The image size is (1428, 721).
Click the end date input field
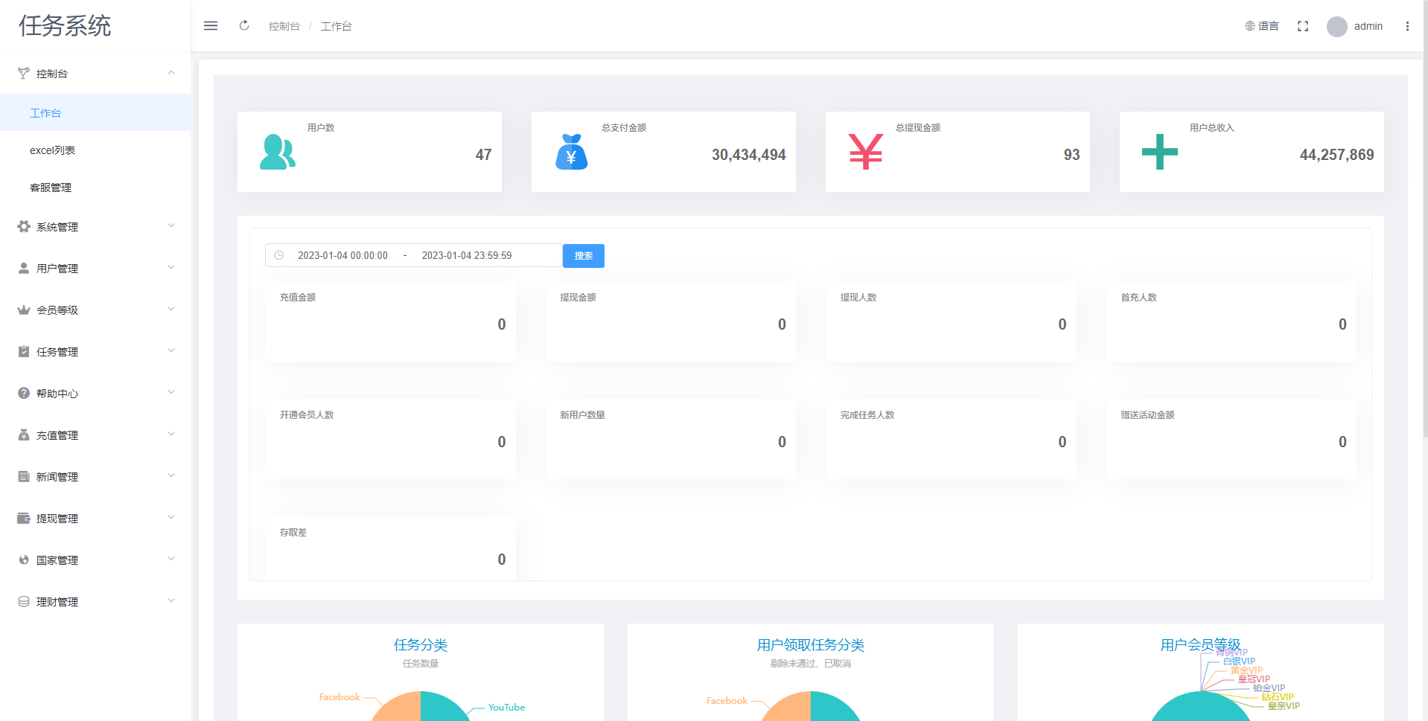point(467,255)
